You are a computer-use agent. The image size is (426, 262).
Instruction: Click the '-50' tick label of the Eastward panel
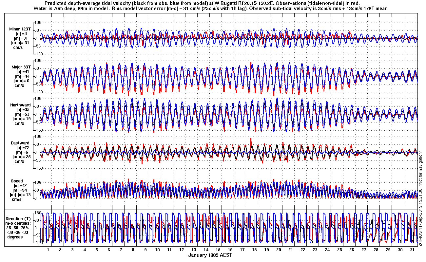click(37, 160)
